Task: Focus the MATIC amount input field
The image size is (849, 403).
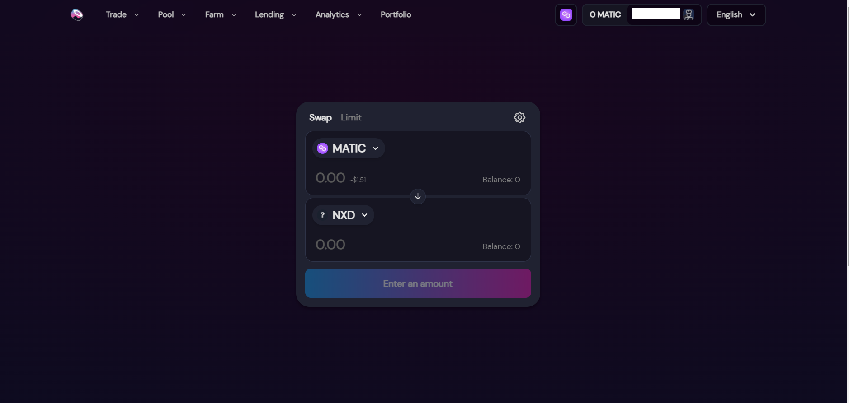Action: 330,178
